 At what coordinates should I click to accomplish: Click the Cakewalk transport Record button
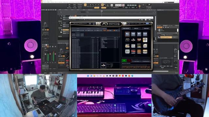click(123, 5)
